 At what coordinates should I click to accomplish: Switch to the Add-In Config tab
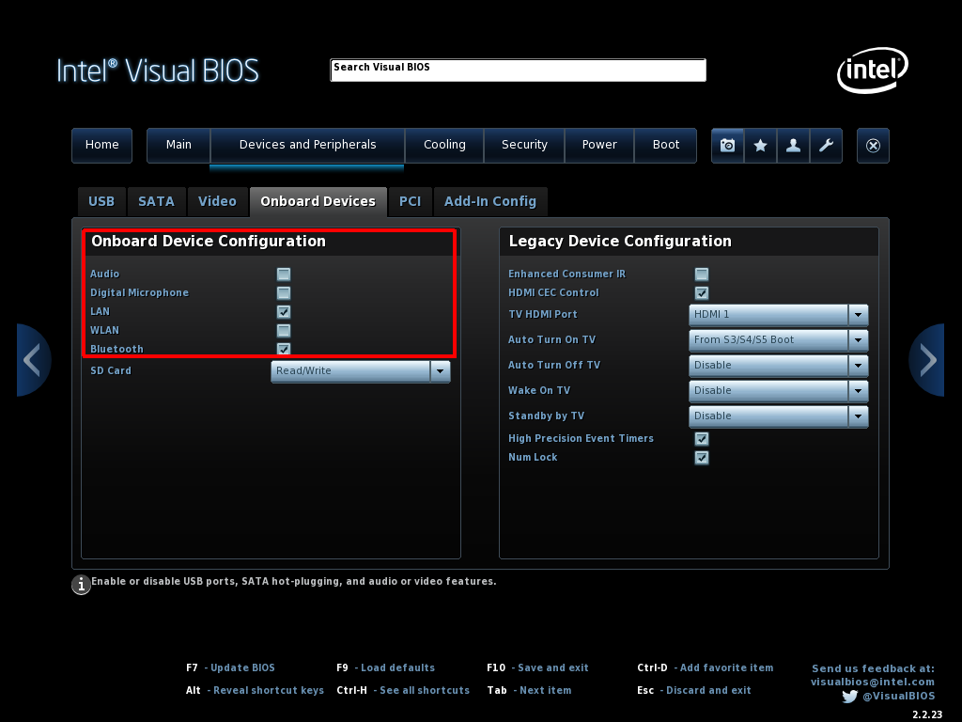(490, 202)
